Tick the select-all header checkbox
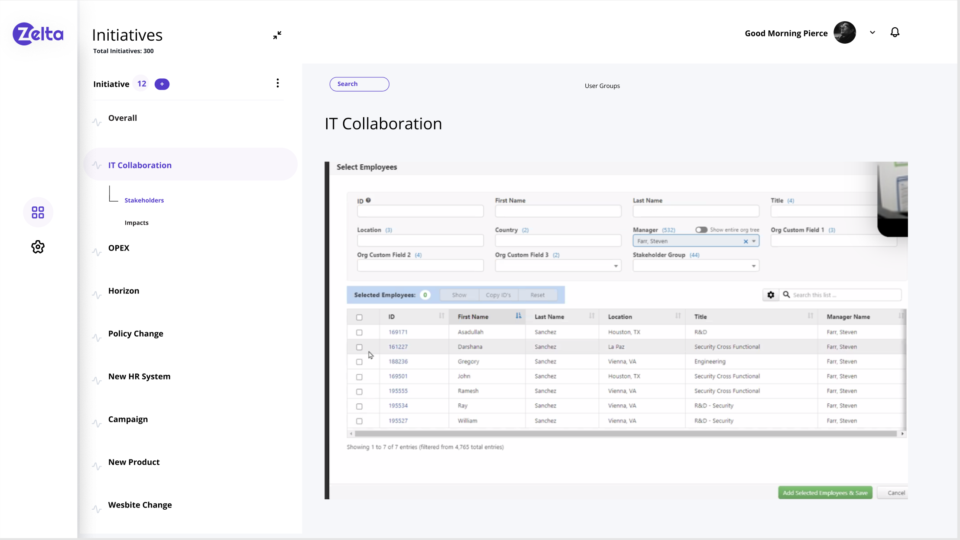The image size is (960, 540). point(359,317)
